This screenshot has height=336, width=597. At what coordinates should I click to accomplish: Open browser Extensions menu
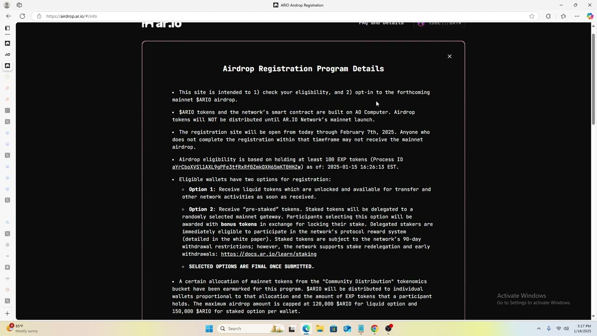(x=548, y=16)
